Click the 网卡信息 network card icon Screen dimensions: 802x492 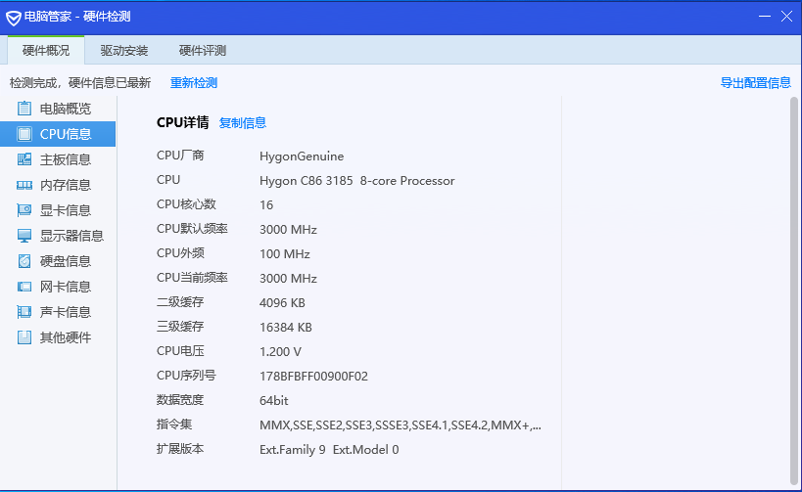pos(24,287)
